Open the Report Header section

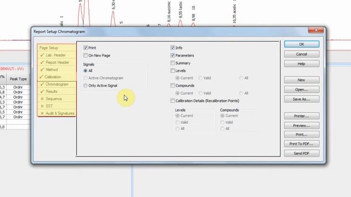tap(57, 62)
